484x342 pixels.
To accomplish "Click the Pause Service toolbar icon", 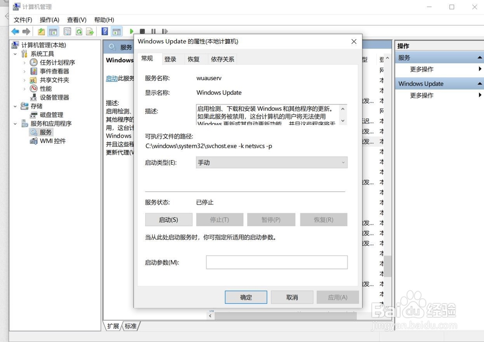I will pyautogui.click(x=153, y=31).
